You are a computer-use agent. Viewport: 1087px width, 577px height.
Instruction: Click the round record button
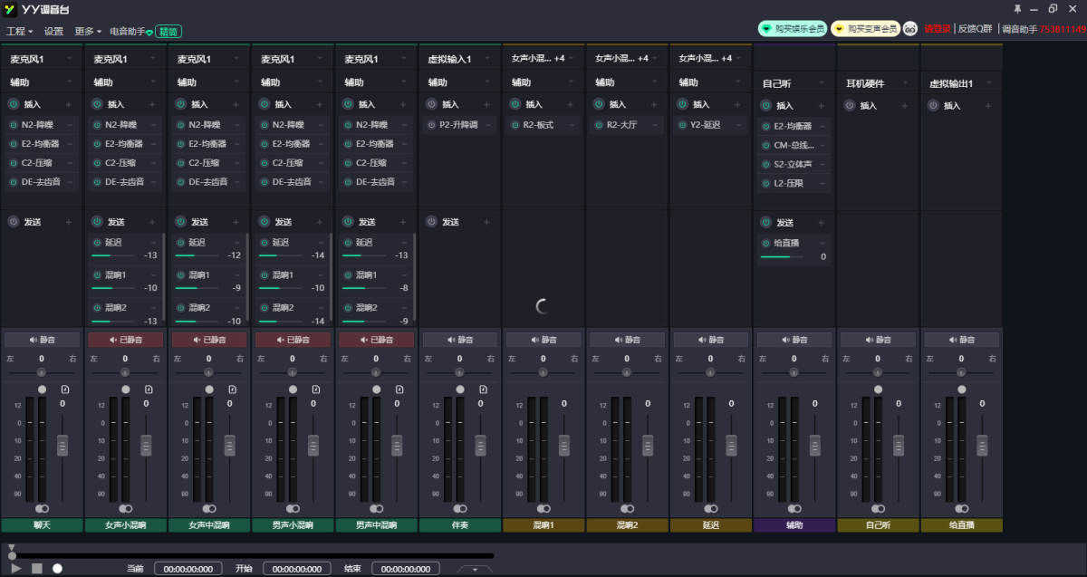(x=57, y=568)
